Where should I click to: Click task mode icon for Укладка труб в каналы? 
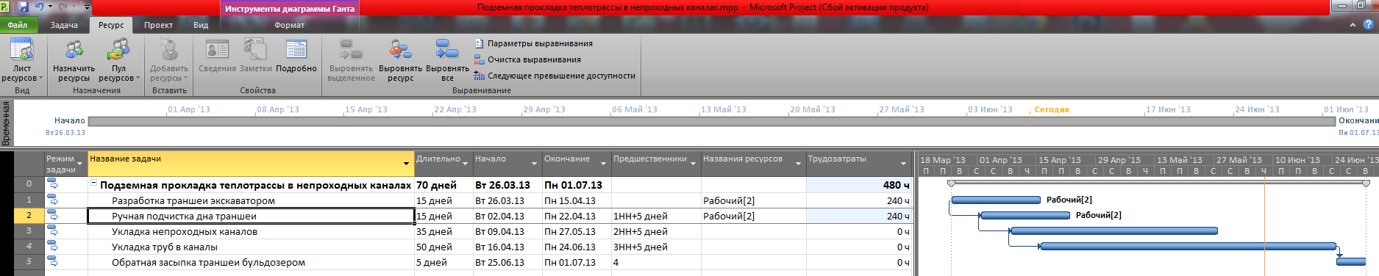(x=53, y=246)
